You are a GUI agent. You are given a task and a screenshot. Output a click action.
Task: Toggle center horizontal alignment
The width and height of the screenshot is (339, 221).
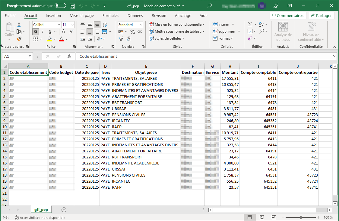tap(90, 32)
